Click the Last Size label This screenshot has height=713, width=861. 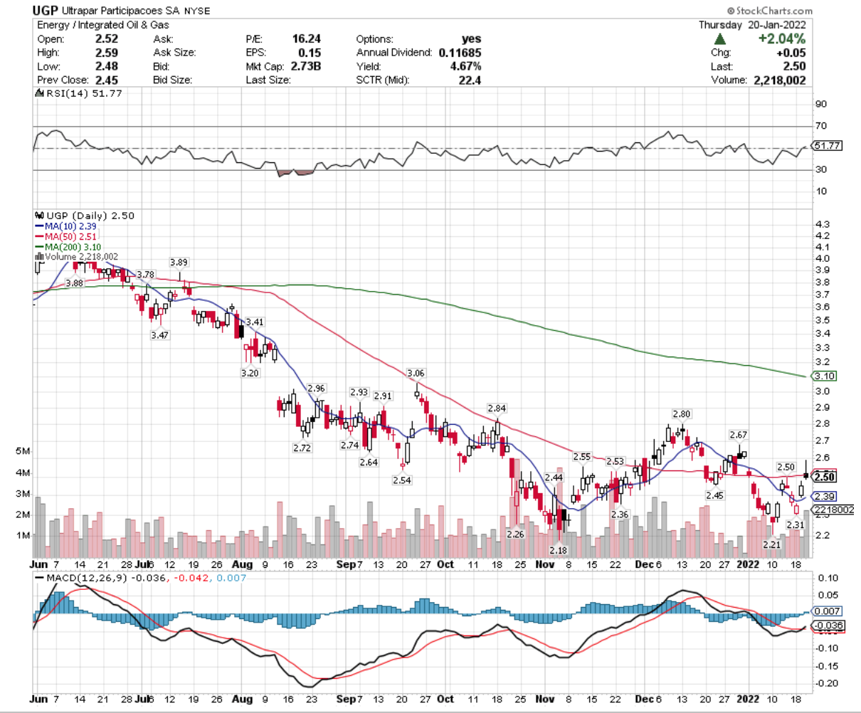(x=267, y=80)
